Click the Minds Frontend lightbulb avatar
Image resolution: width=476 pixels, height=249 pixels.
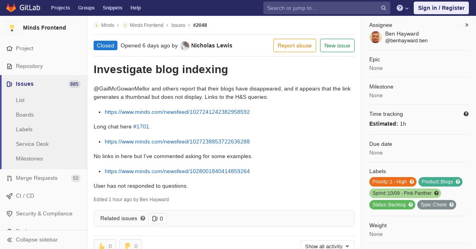click(x=12, y=28)
